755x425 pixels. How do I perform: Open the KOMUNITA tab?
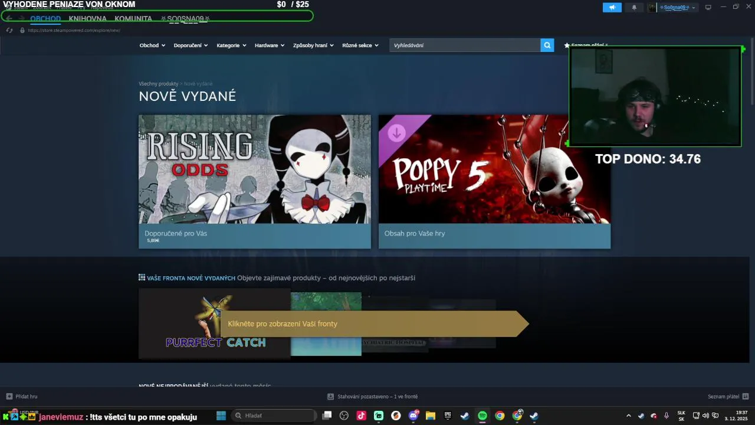point(133,19)
